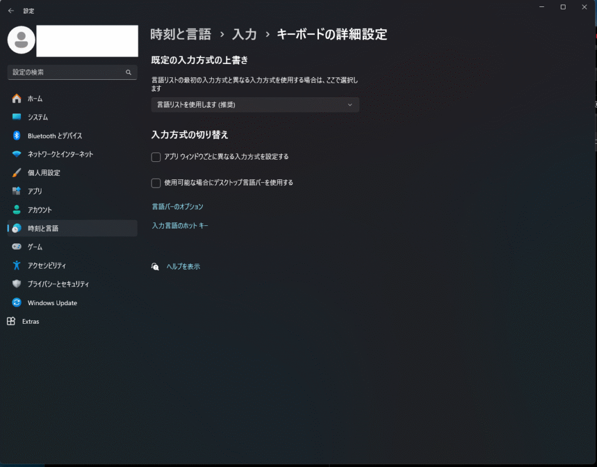Click the 設定の検索 search field

67,72
